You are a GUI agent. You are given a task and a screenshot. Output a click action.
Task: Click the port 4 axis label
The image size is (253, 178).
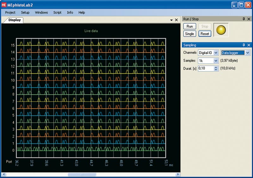point(13,122)
